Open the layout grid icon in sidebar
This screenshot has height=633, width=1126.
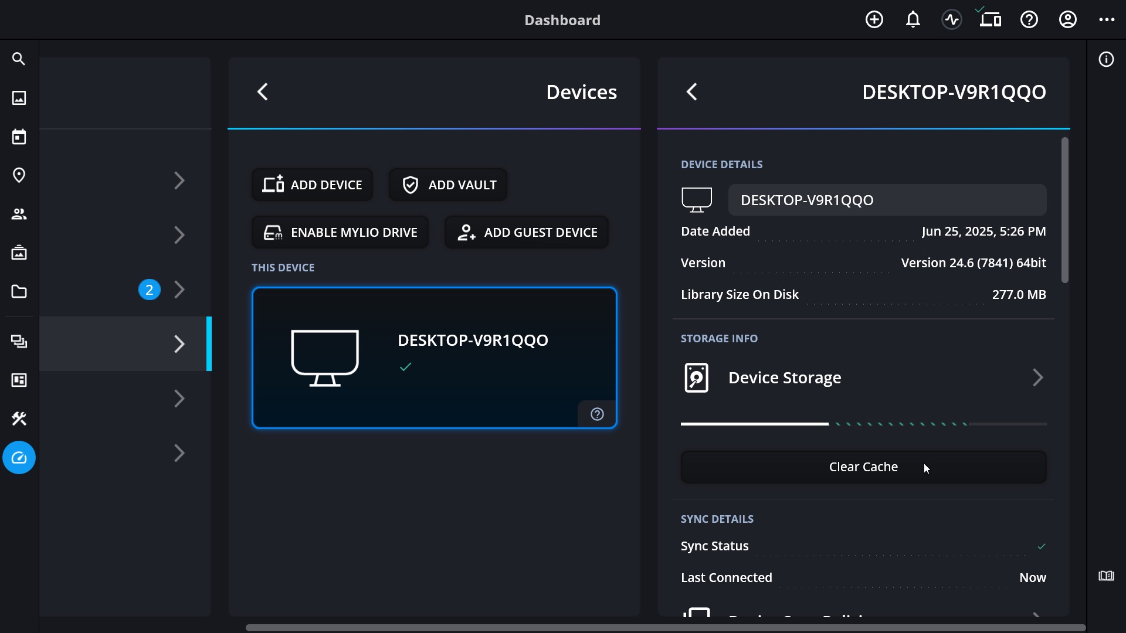click(19, 380)
